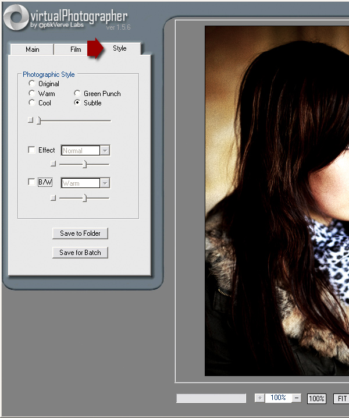
Task: Switch to the Main tab
Action: pyautogui.click(x=32, y=49)
